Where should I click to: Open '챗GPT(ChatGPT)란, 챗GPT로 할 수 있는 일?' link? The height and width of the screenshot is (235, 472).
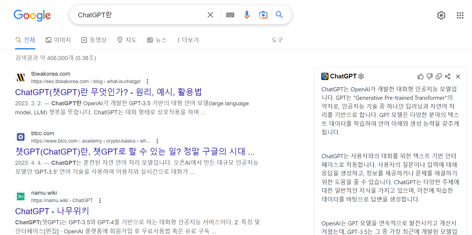pos(135,151)
